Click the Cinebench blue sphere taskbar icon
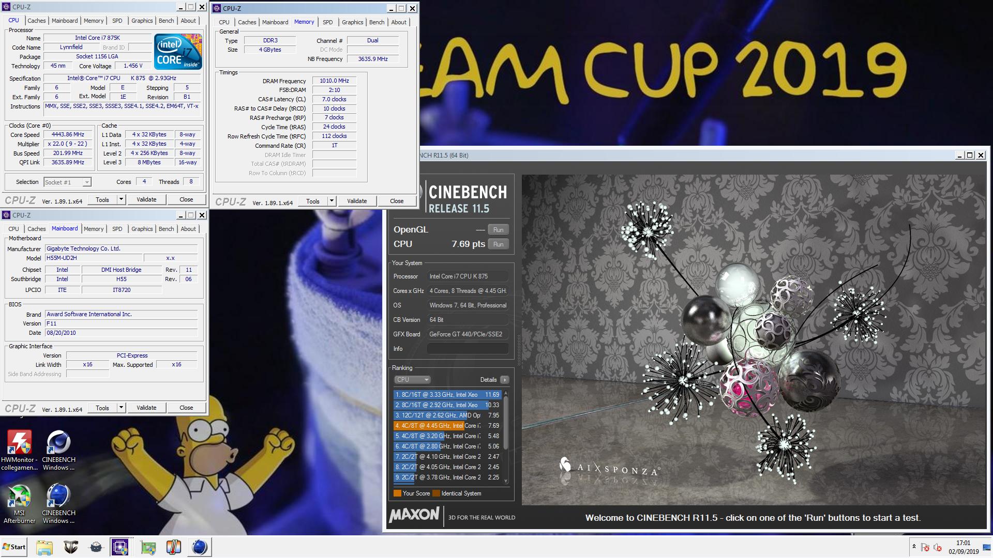 coord(199,547)
